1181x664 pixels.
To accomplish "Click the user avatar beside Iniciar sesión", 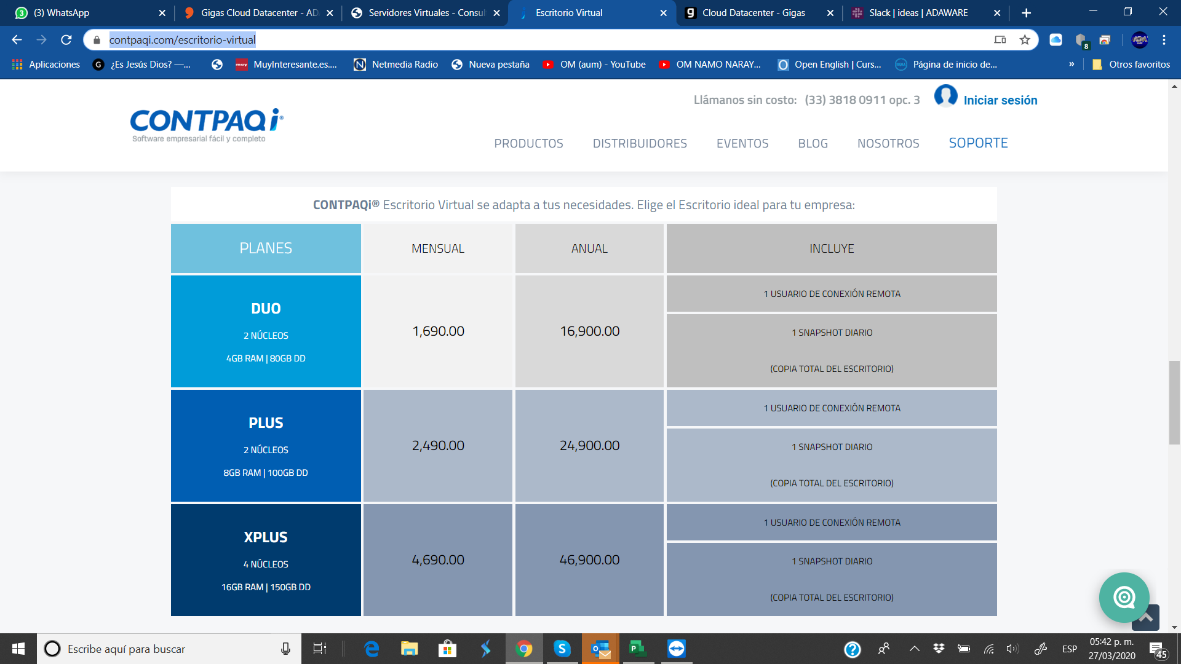I will (945, 96).
